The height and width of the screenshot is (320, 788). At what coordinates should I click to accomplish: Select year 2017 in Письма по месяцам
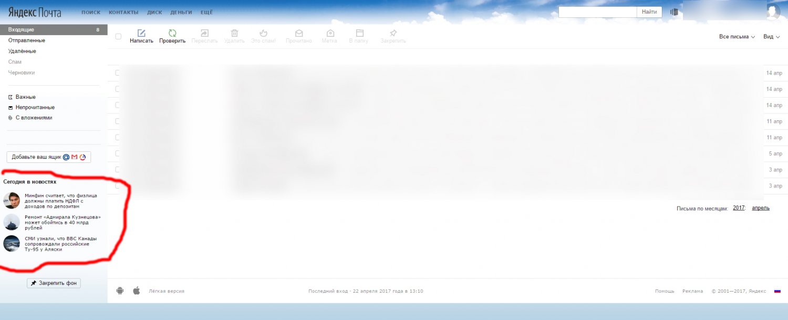pos(739,208)
